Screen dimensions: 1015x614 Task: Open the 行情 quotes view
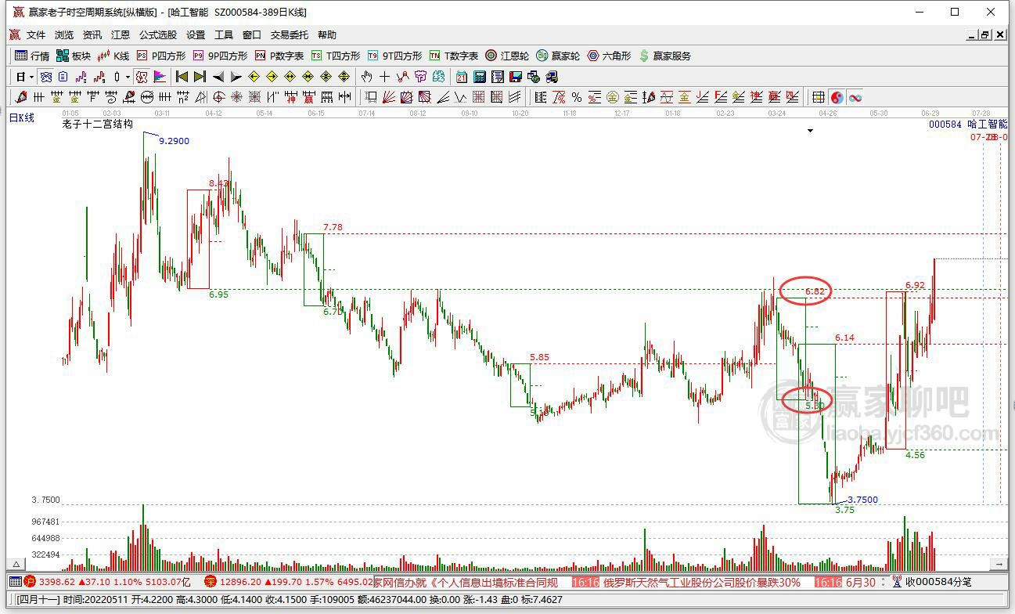32,56
